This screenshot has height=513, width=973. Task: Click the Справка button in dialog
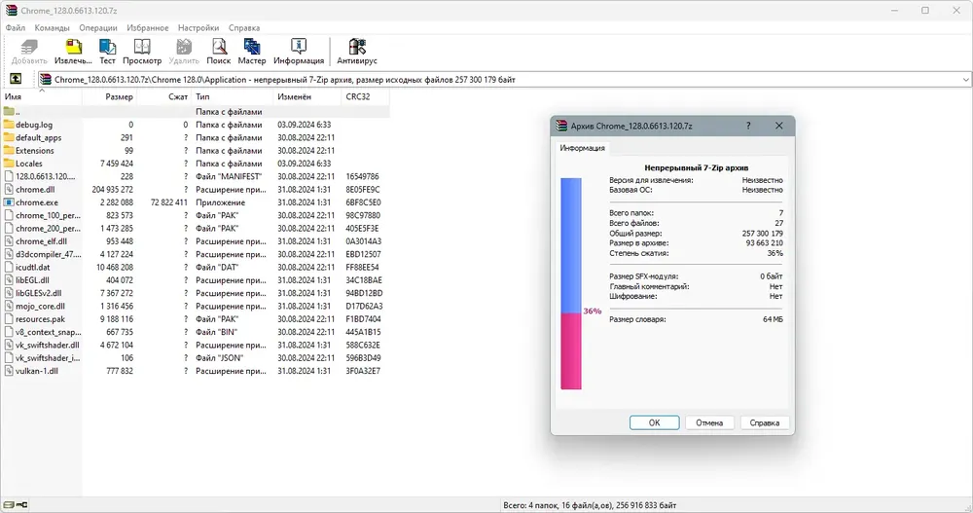765,422
